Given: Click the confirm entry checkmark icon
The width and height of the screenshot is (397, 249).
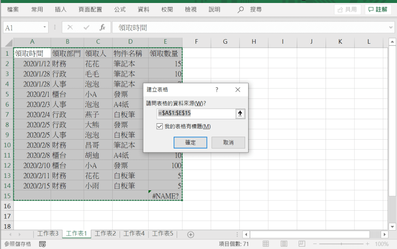Looking at the screenshot, I should (86, 27).
